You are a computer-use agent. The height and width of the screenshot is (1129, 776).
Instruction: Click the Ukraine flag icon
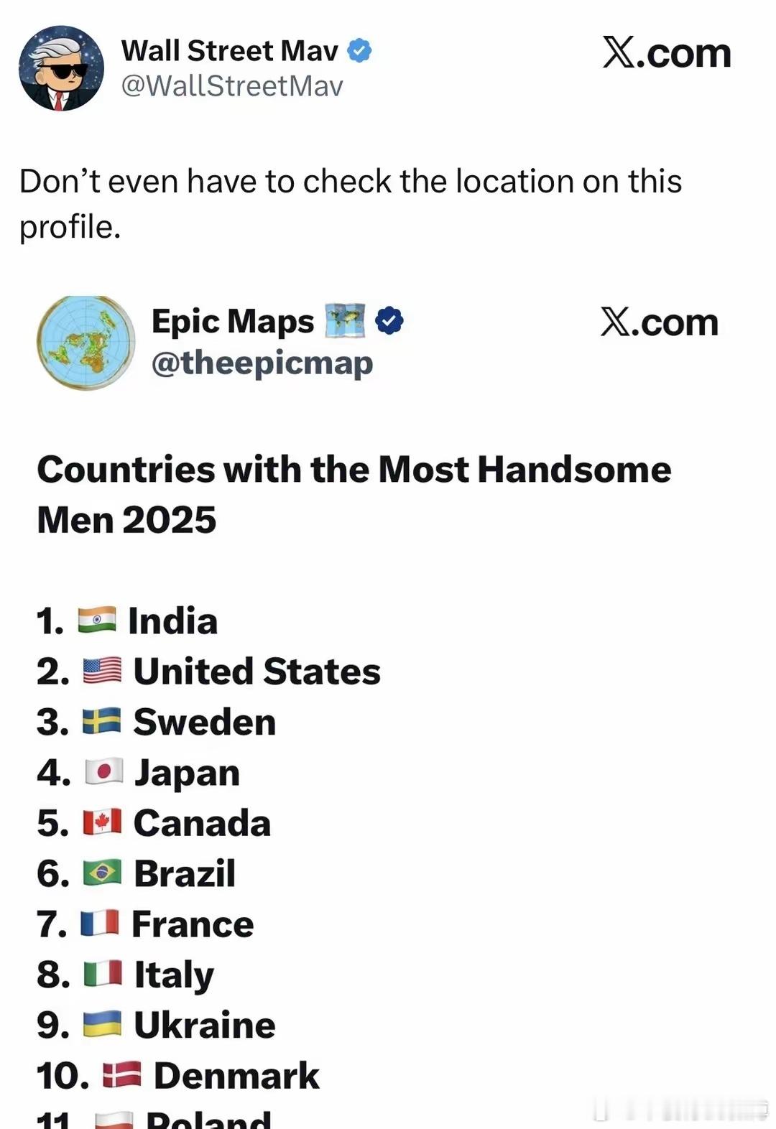tap(102, 1025)
